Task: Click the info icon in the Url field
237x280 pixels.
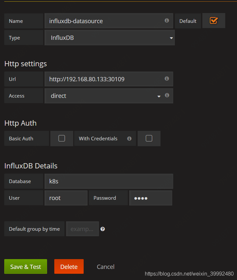Action: click(x=167, y=79)
